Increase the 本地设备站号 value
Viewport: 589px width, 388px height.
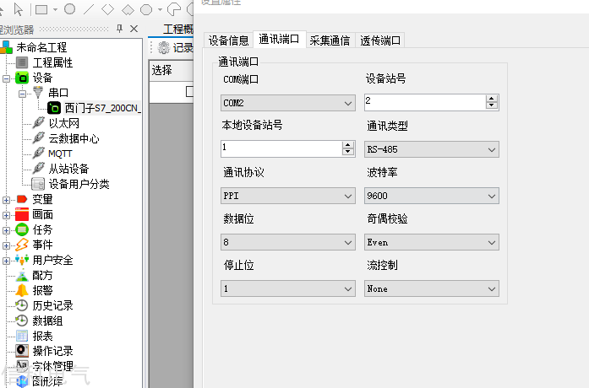(348, 145)
